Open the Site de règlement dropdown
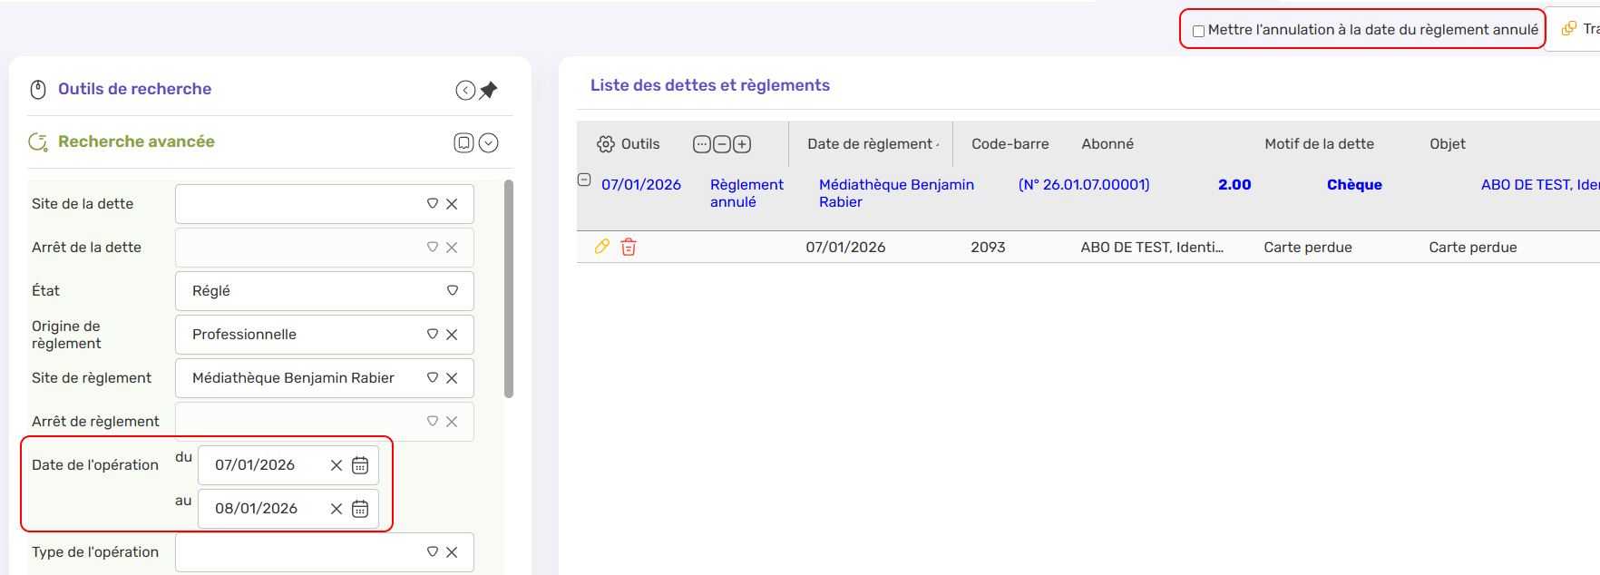 pyautogui.click(x=433, y=378)
